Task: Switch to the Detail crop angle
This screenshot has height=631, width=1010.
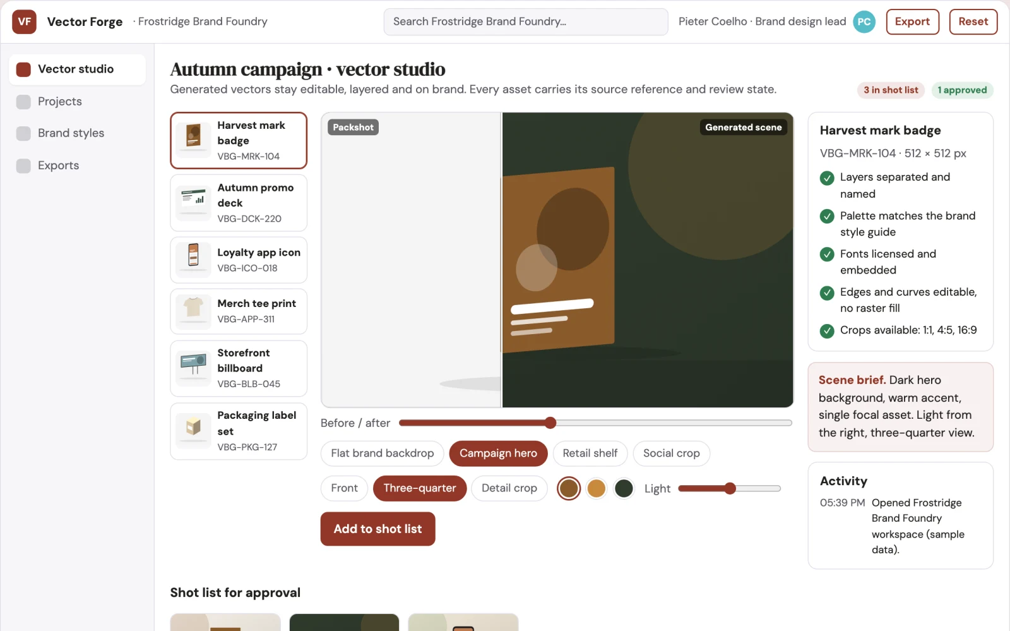Action: pyautogui.click(x=509, y=488)
